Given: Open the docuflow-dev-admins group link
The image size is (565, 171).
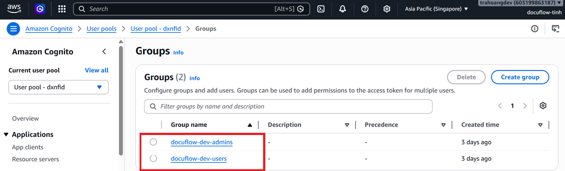Looking at the screenshot, I should tap(202, 142).
